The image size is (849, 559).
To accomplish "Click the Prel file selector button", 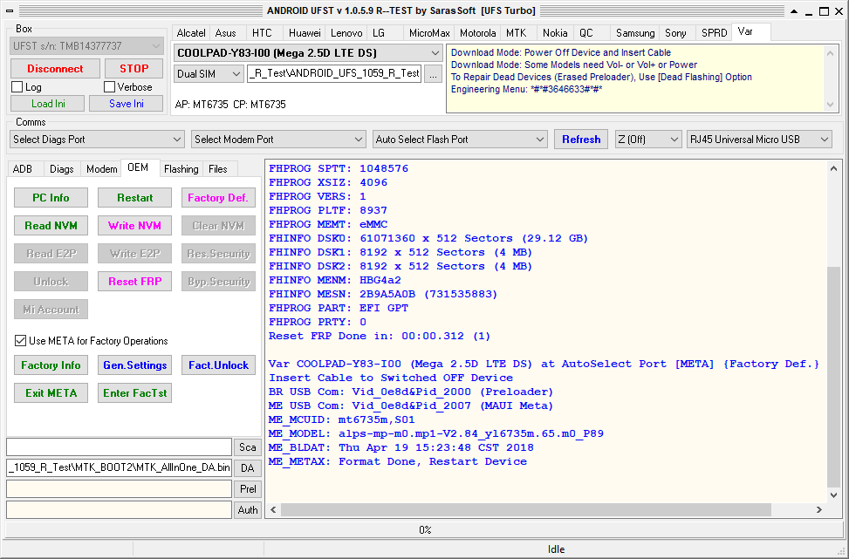I will coord(248,489).
